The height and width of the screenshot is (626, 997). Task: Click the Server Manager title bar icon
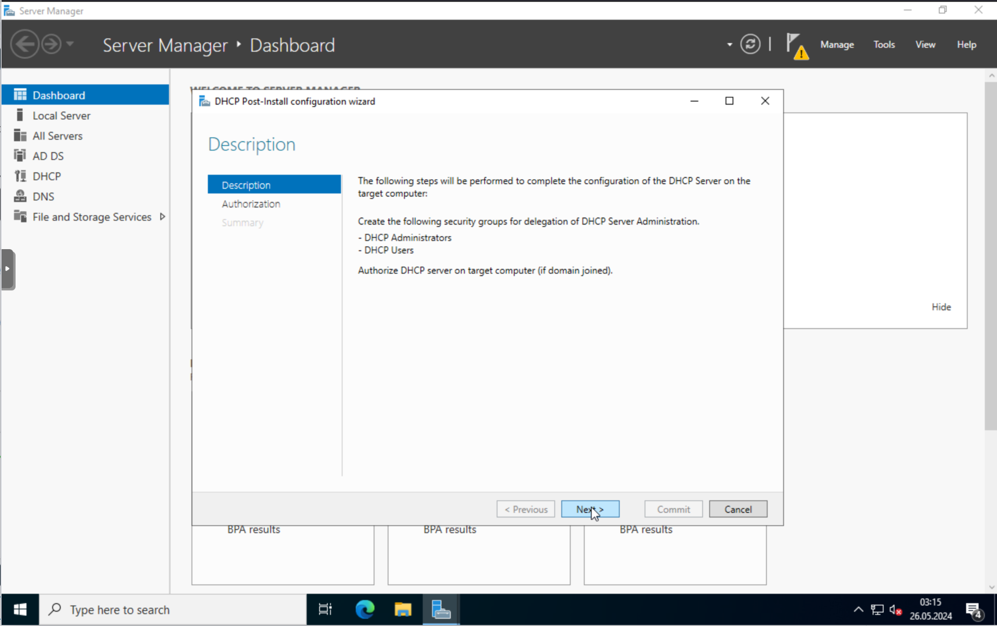coord(9,10)
